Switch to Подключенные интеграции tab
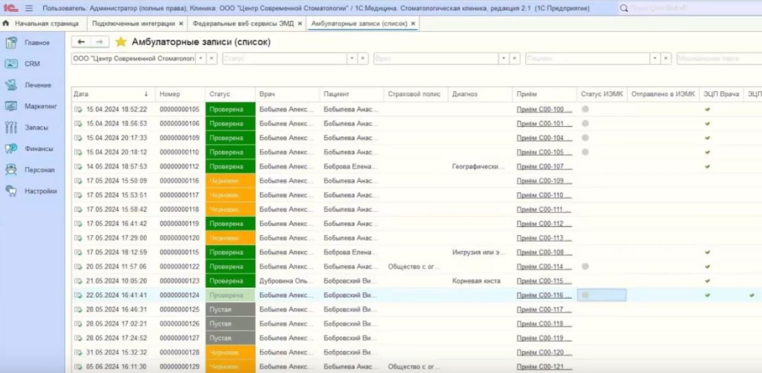 tap(133, 23)
